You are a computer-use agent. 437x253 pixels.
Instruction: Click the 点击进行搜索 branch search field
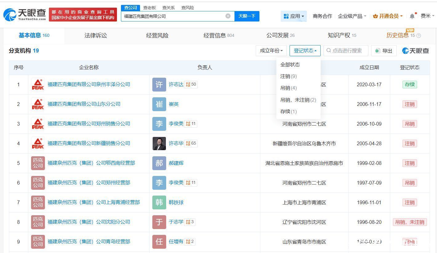tap(346, 51)
